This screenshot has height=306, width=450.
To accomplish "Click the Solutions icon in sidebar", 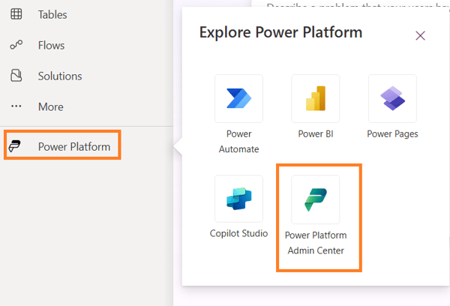I will pyautogui.click(x=16, y=76).
